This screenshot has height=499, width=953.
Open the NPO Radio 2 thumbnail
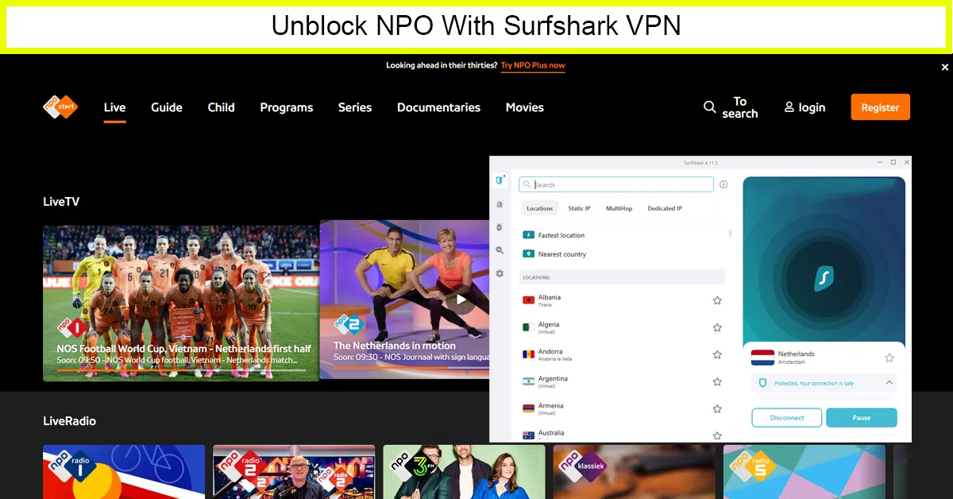(x=294, y=472)
